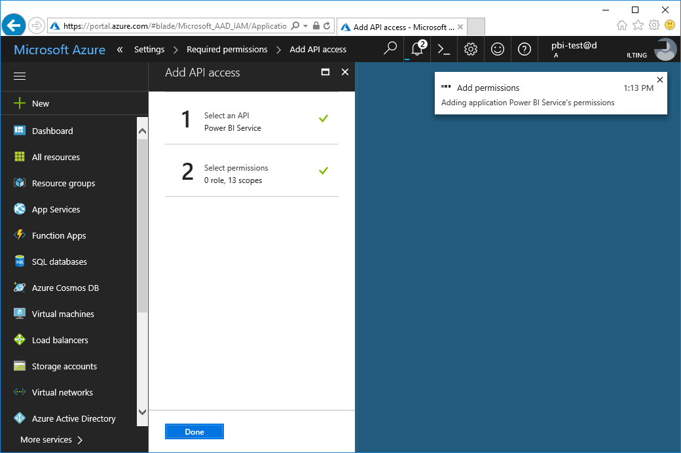Open the notifications bell icon
This screenshot has height=453, width=681.
tap(417, 49)
